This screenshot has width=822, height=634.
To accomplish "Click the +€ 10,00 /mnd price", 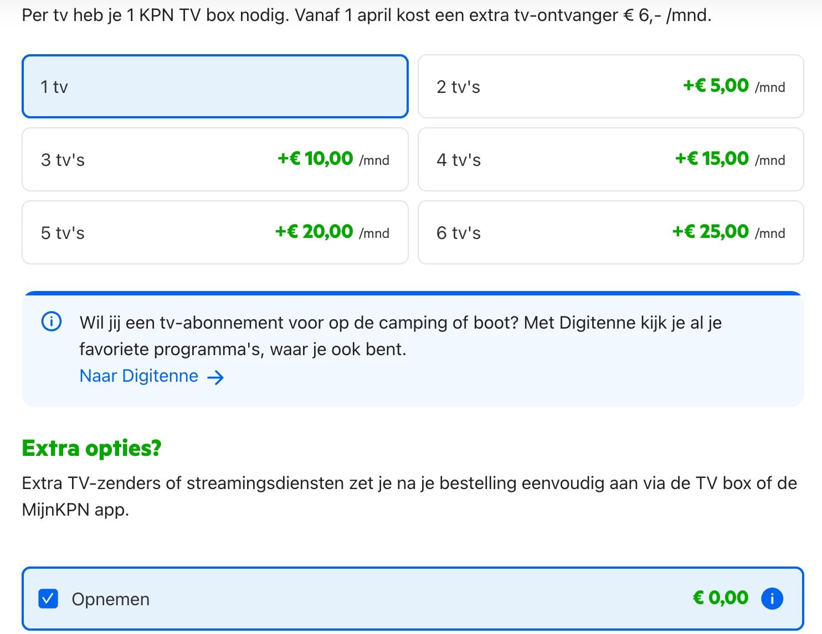I will [x=333, y=159].
